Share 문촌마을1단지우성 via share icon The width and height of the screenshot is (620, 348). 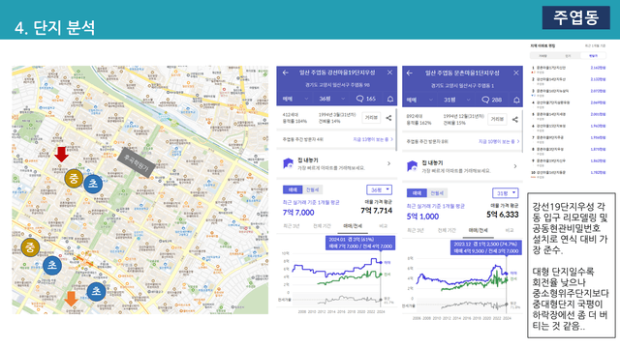(514, 119)
